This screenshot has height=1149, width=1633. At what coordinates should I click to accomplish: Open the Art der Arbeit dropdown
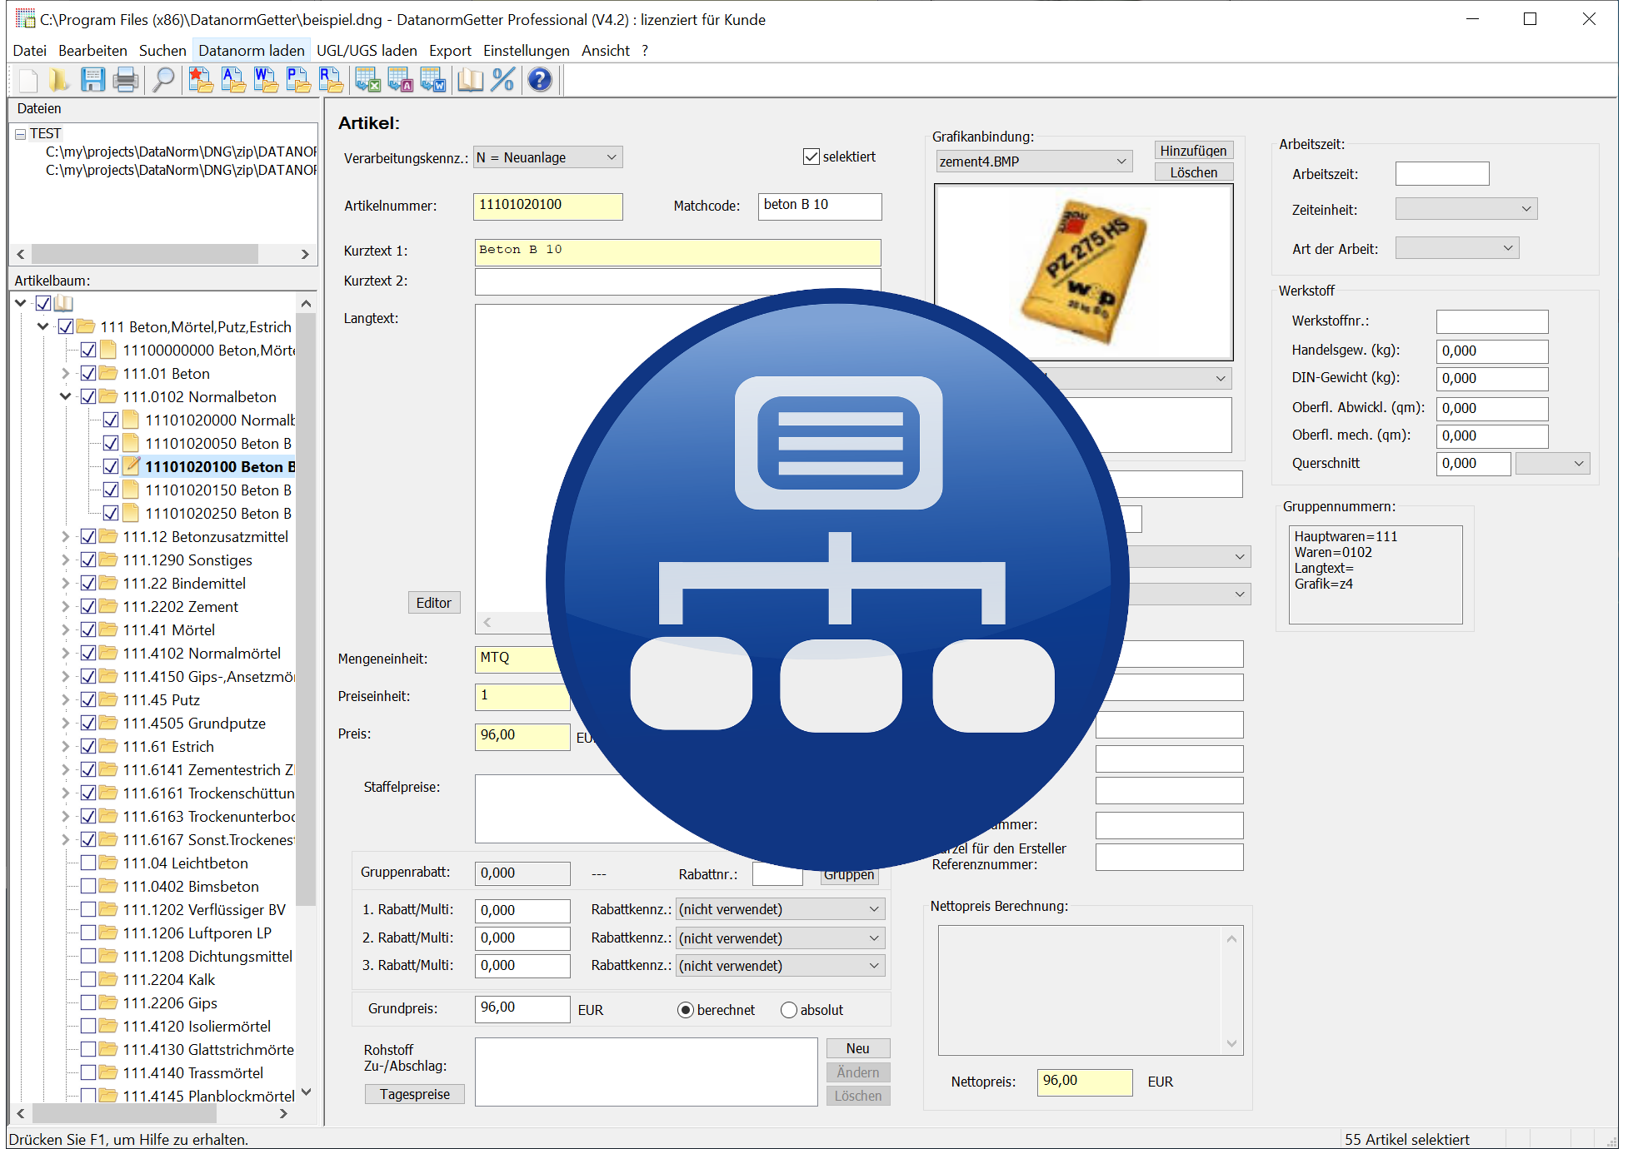point(1457,248)
